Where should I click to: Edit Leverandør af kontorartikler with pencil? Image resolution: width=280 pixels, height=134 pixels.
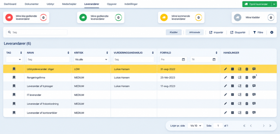(226, 113)
